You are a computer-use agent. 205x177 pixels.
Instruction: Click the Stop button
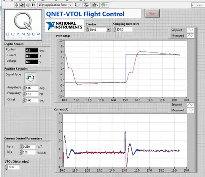click(x=152, y=13)
